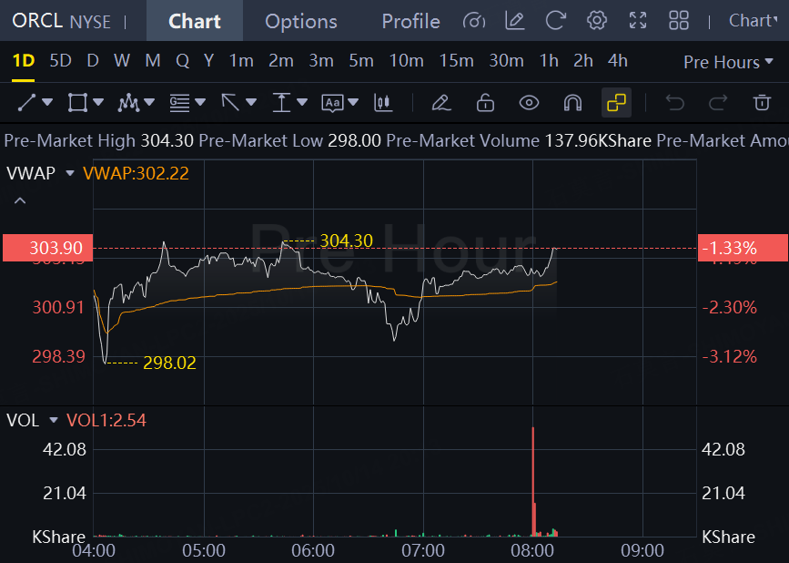This screenshot has height=563, width=789.
Task: Click the quote gauge icon
Action: click(x=473, y=21)
